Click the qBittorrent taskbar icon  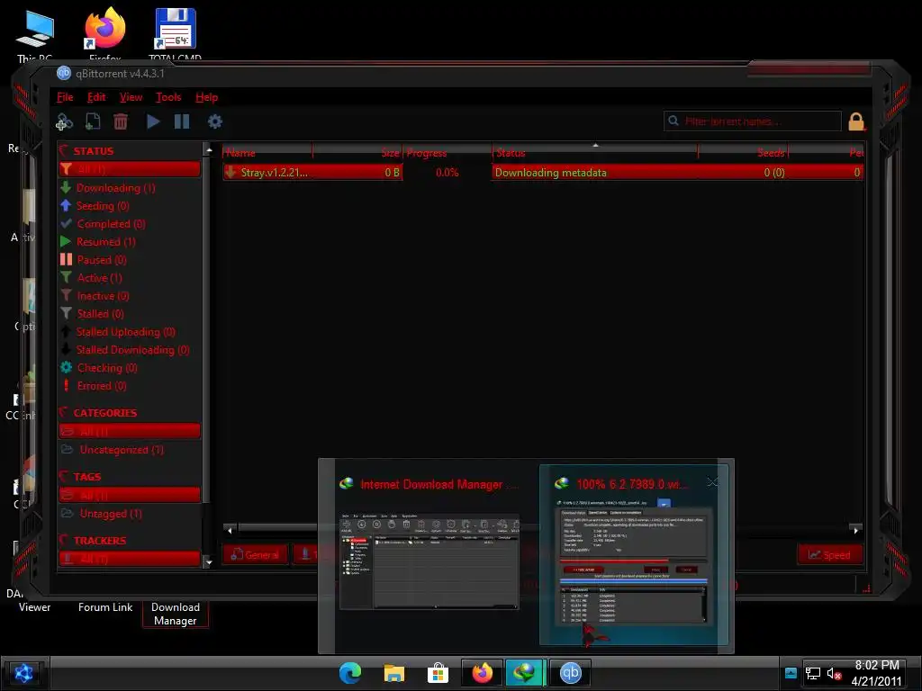pyautogui.click(x=570, y=673)
